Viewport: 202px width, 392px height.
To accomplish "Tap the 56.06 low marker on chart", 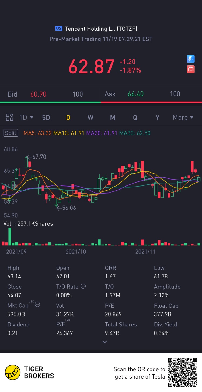I will tap(66, 208).
